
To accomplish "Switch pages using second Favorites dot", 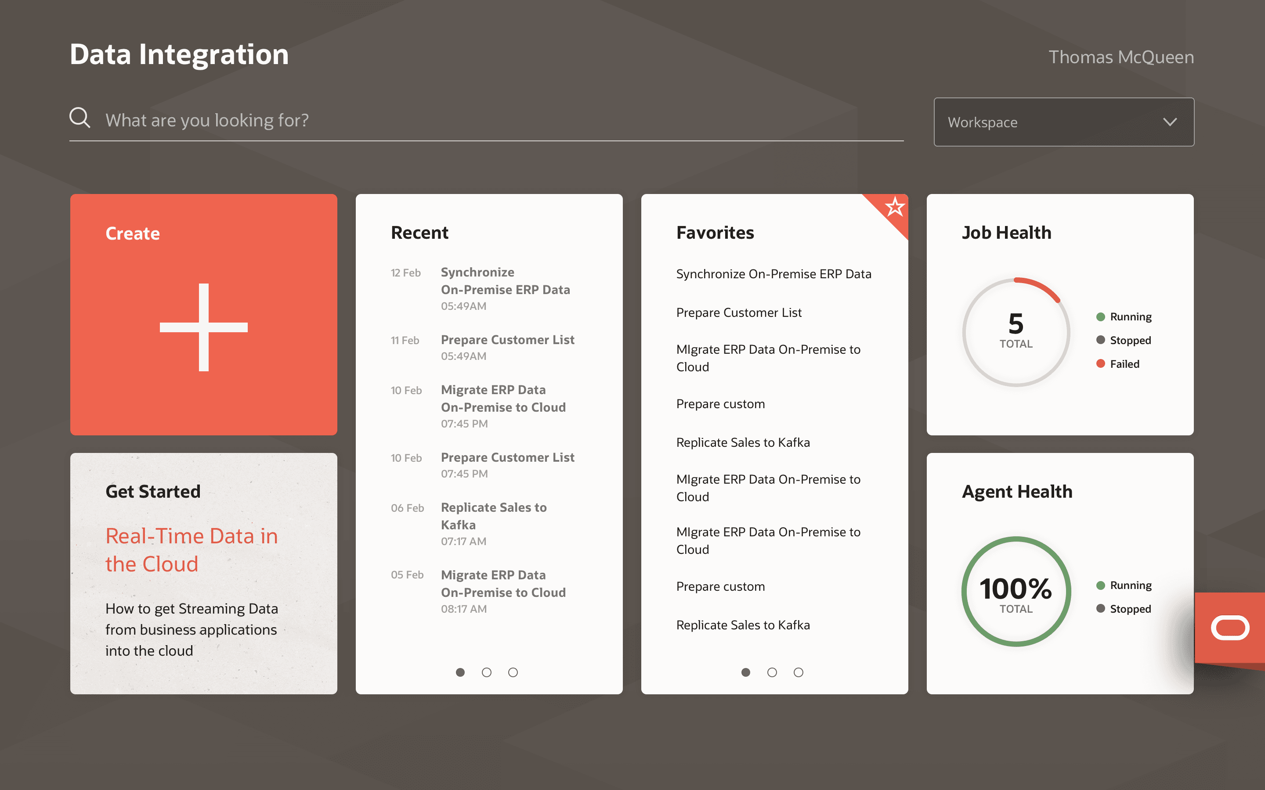I will (772, 672).
